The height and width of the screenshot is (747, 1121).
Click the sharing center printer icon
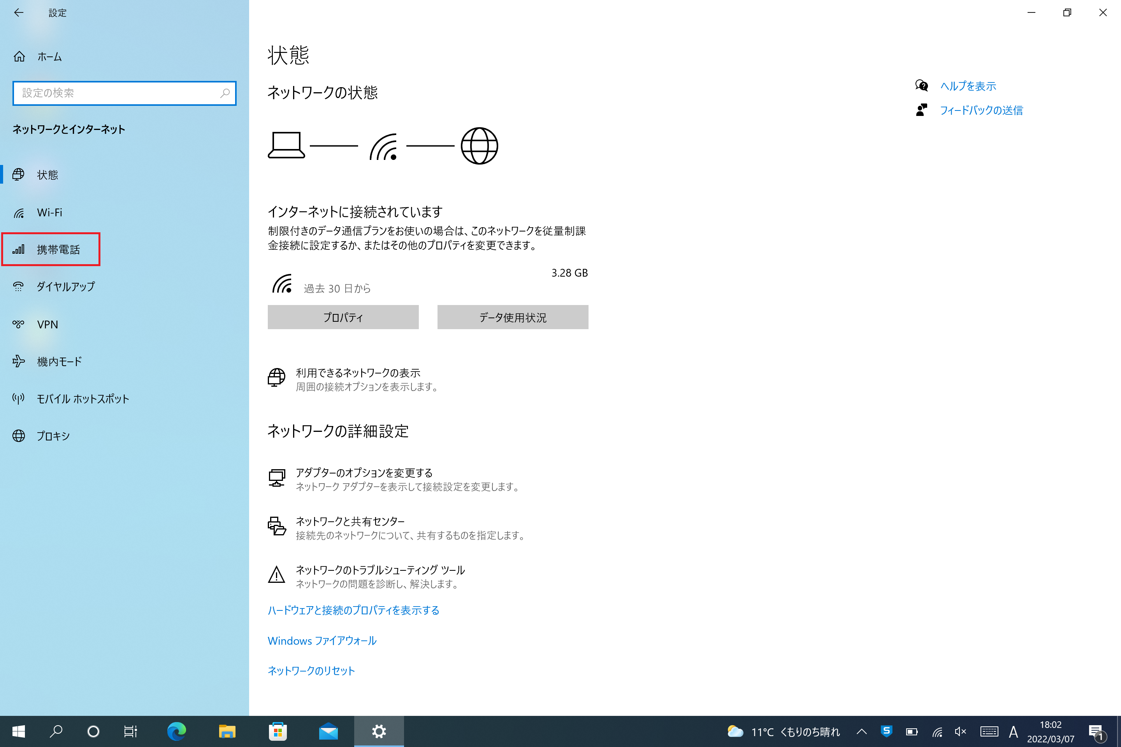point(276,526)
